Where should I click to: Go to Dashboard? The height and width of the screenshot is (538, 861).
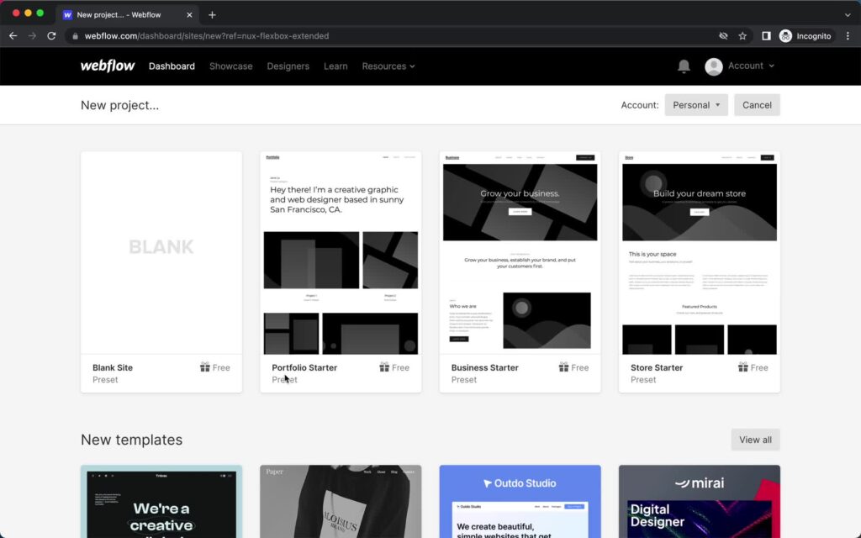[172, 66]
